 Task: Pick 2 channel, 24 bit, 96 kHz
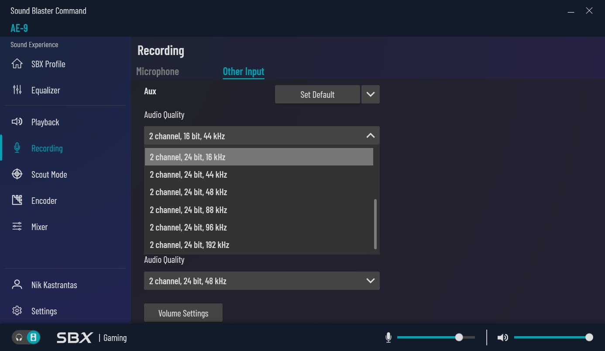[x=259, y=227]
